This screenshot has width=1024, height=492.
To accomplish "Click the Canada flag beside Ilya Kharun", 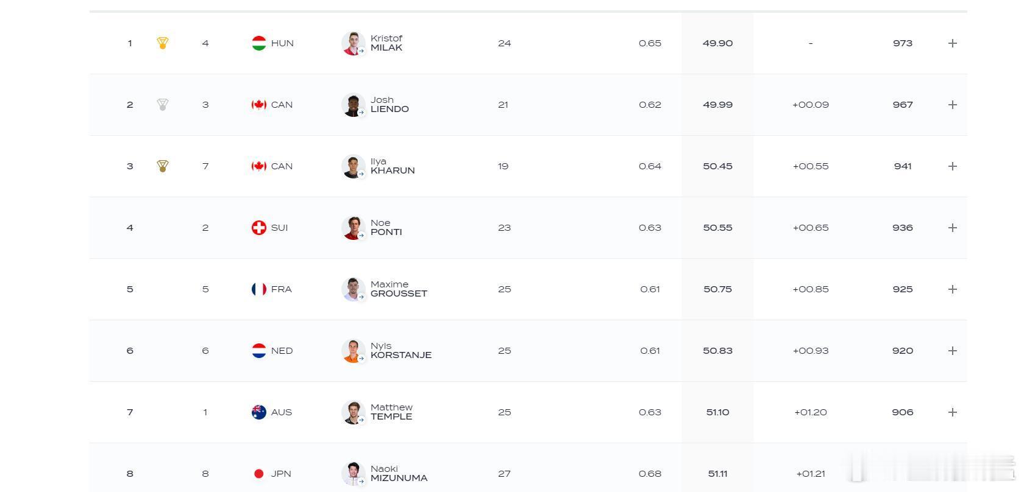I will pyautogui.click(x=259, y=166).
